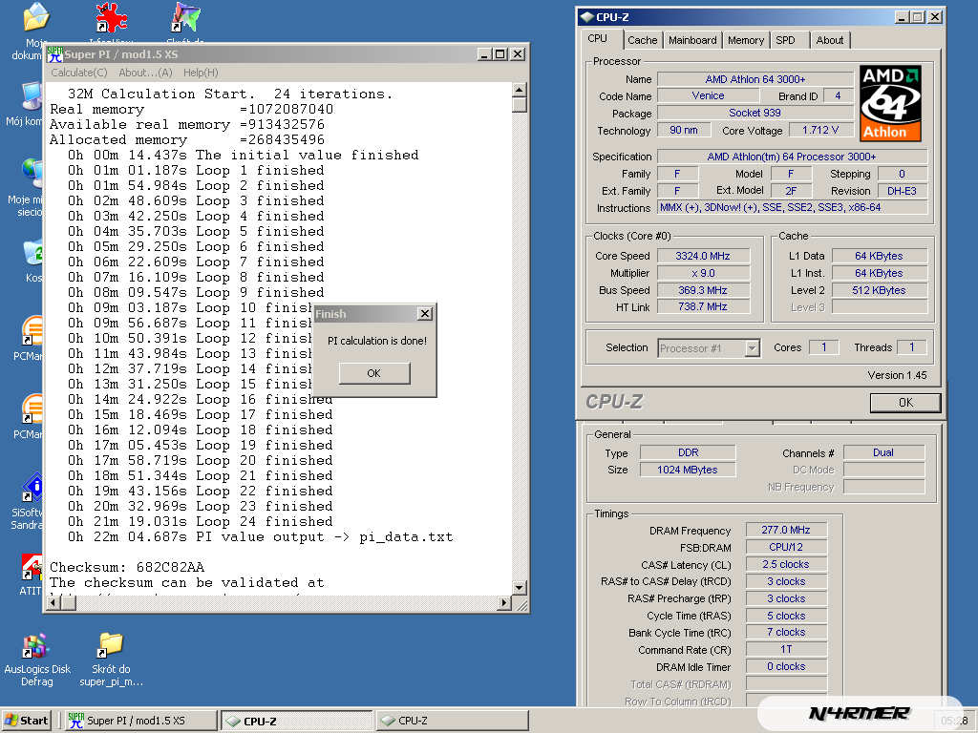This screenshot has height=733, width=978.
Task: Click the PI value output pi_data.txt line
Action: coord(260,536)
